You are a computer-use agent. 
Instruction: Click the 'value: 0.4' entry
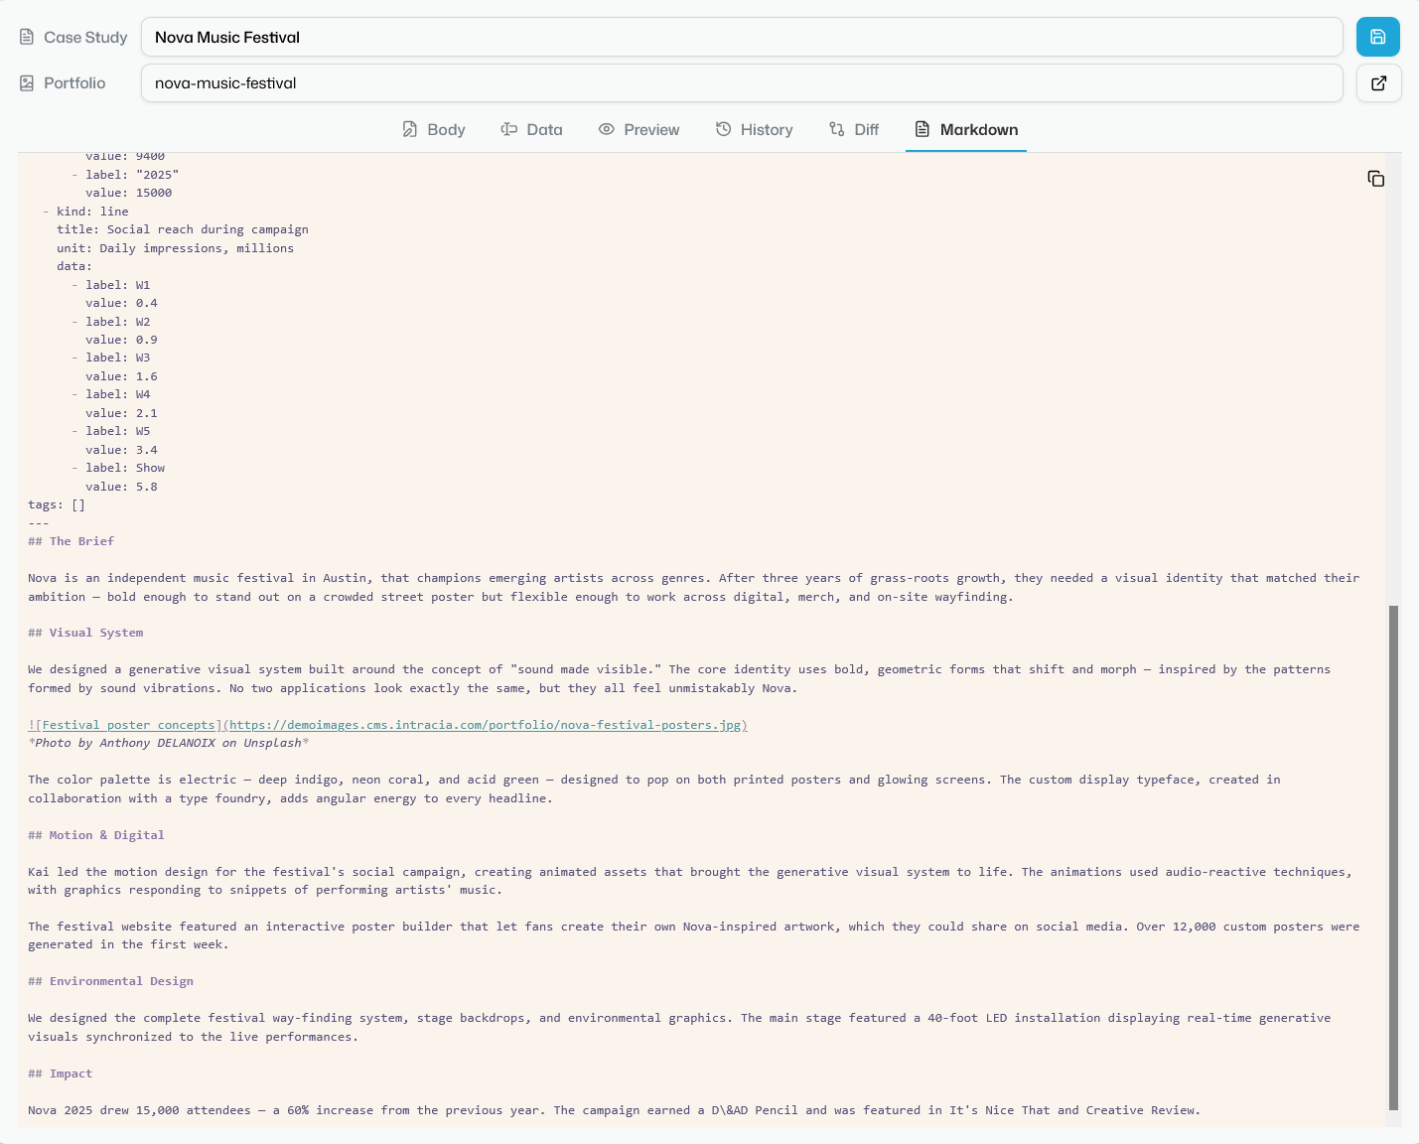121,303
